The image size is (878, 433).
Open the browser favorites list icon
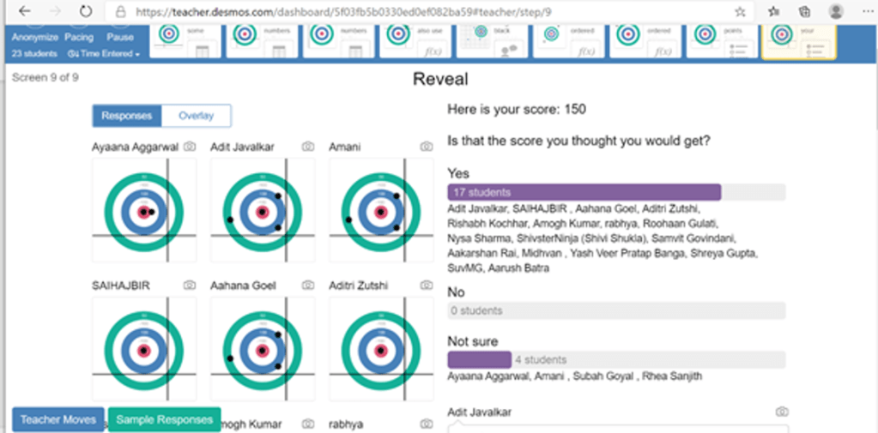773,12
